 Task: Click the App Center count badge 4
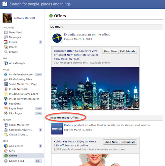(40, 146)
